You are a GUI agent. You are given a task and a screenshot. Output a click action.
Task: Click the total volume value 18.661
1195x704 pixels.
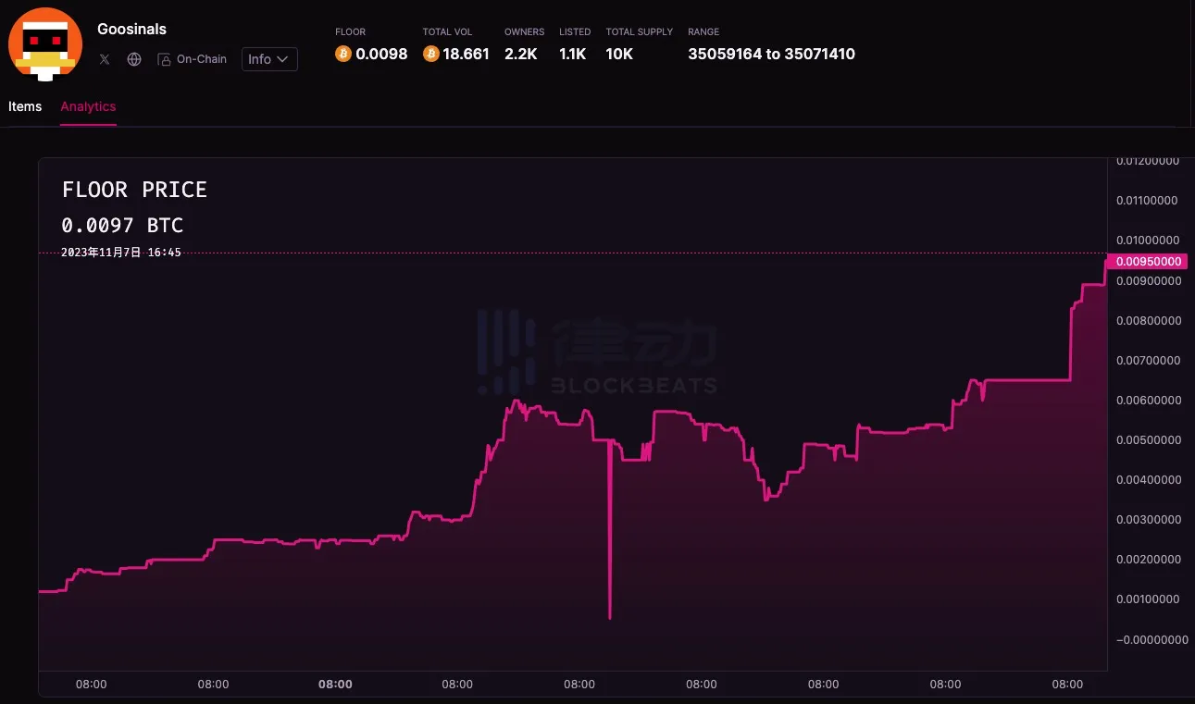click(466, 54)
